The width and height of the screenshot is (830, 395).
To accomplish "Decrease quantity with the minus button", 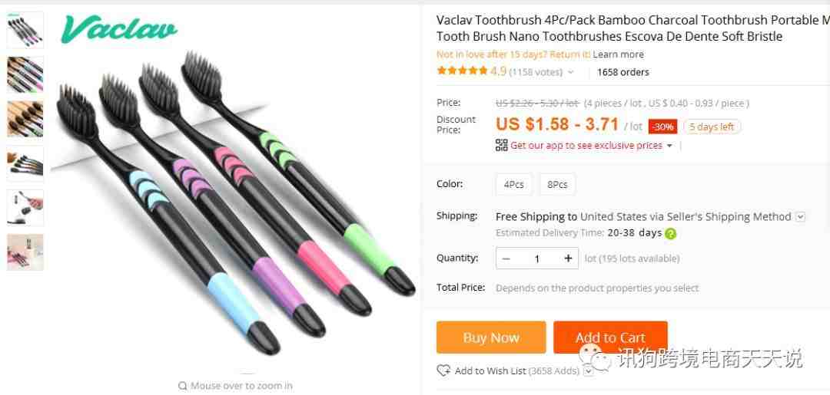I will point(506,258).
